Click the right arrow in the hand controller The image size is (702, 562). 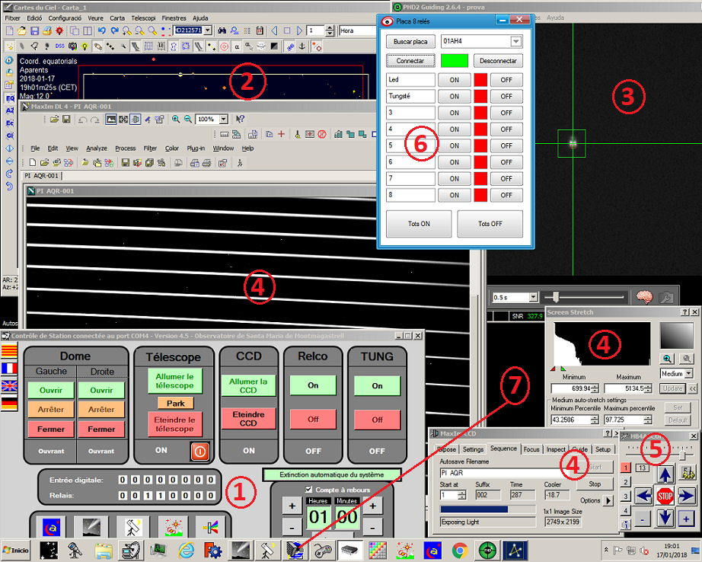pos(686,496)
